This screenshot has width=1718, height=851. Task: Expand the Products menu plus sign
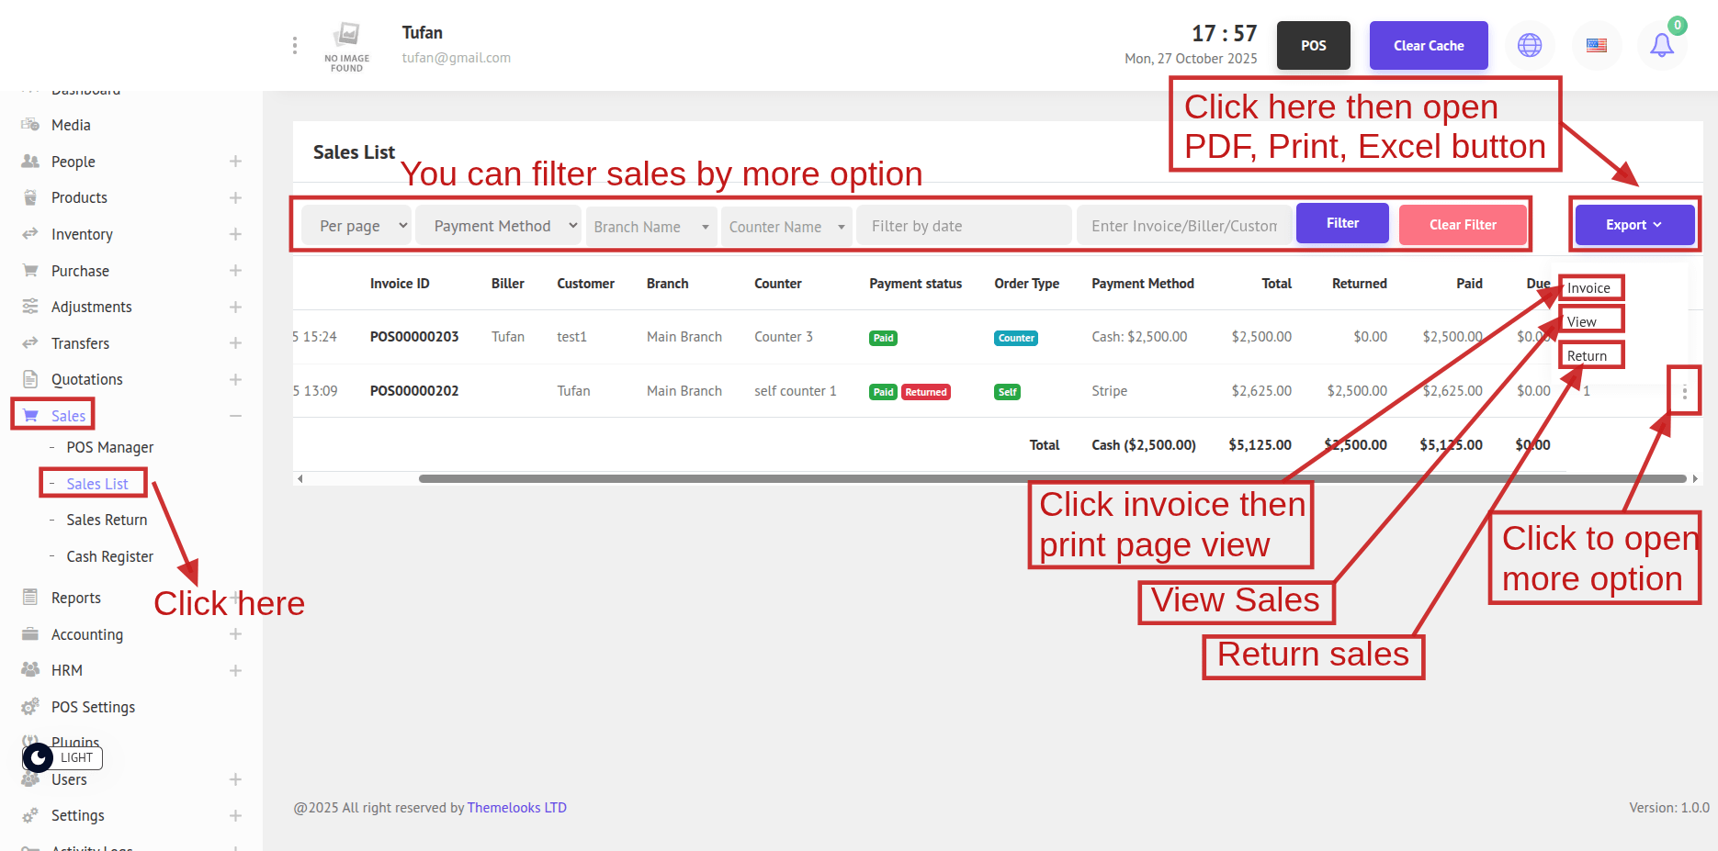tap(235, 198)
